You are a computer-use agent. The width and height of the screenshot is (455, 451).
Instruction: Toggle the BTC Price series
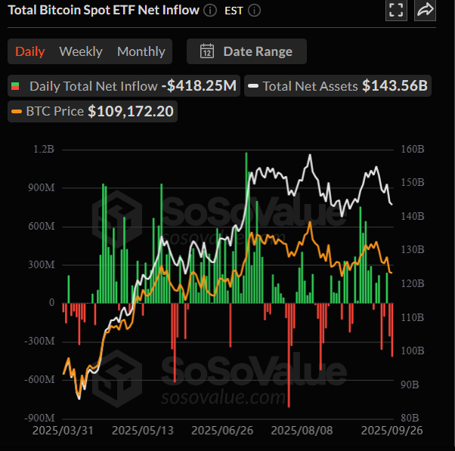(x=92, y=112)
